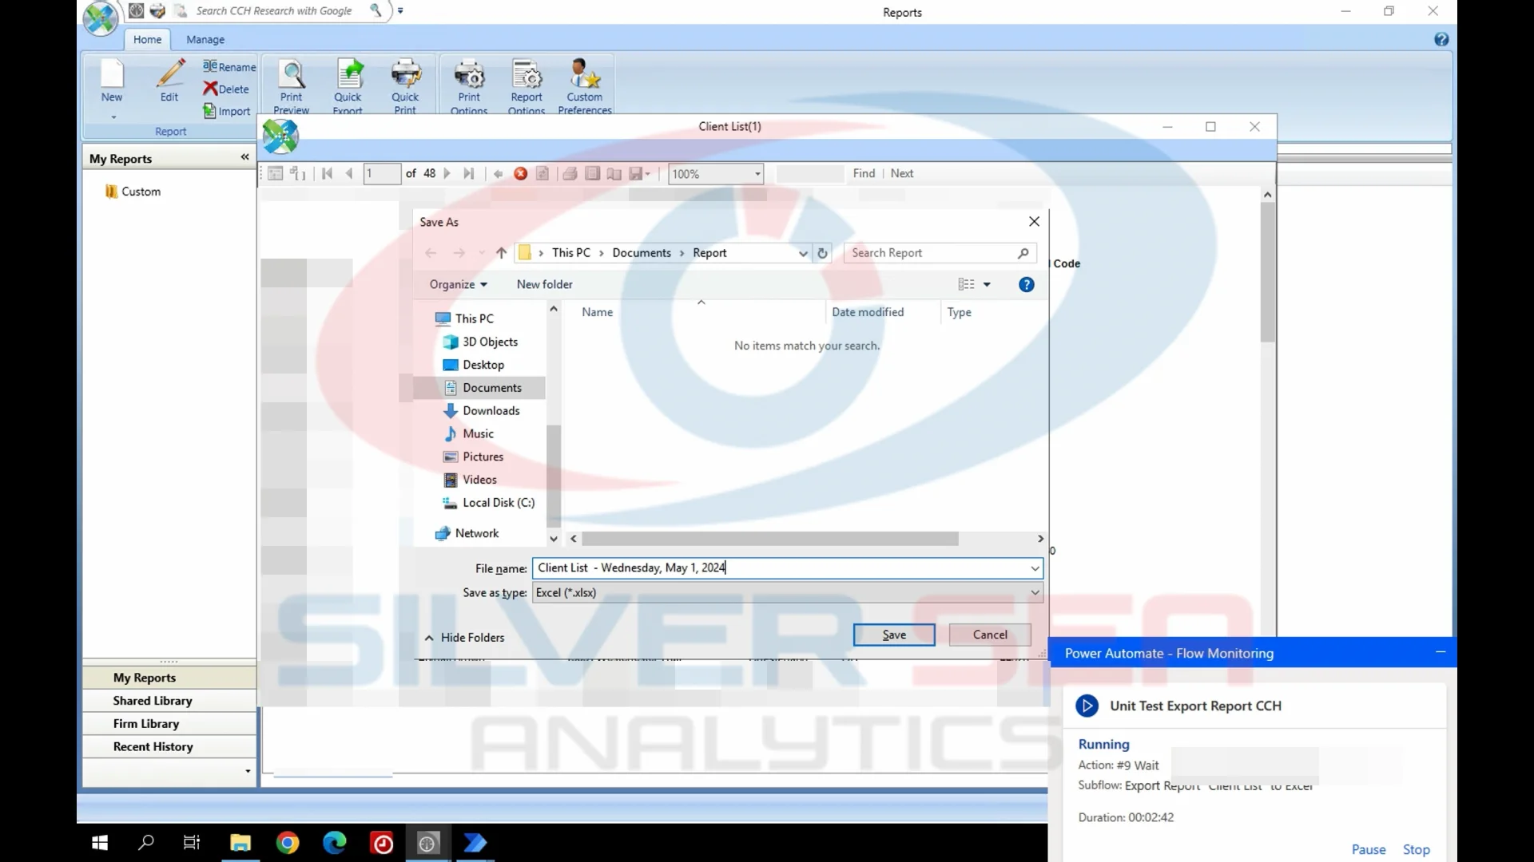Click the help icon in Reports window
Image resolution: width=1534 pixels, height=862 pixels.
coord(1441,39)
